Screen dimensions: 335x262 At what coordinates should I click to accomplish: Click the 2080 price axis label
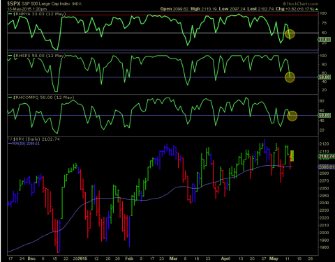324,174
